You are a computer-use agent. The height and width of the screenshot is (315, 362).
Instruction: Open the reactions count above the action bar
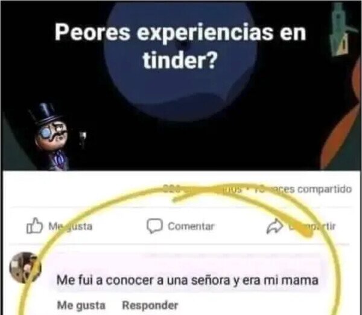(x=171, y=189)
